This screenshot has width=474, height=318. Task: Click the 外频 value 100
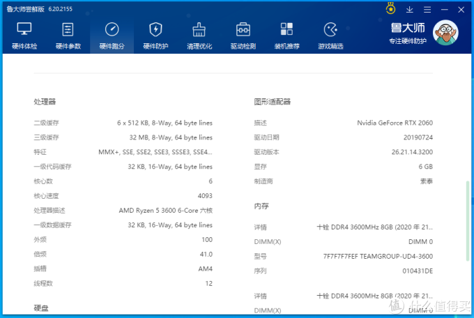pos(207,240)
